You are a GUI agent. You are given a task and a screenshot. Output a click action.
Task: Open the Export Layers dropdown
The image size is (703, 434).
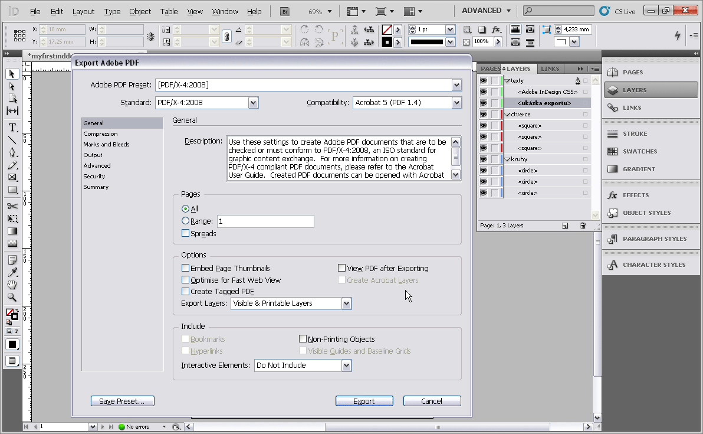pyautogui.click(x=346, y=304)
